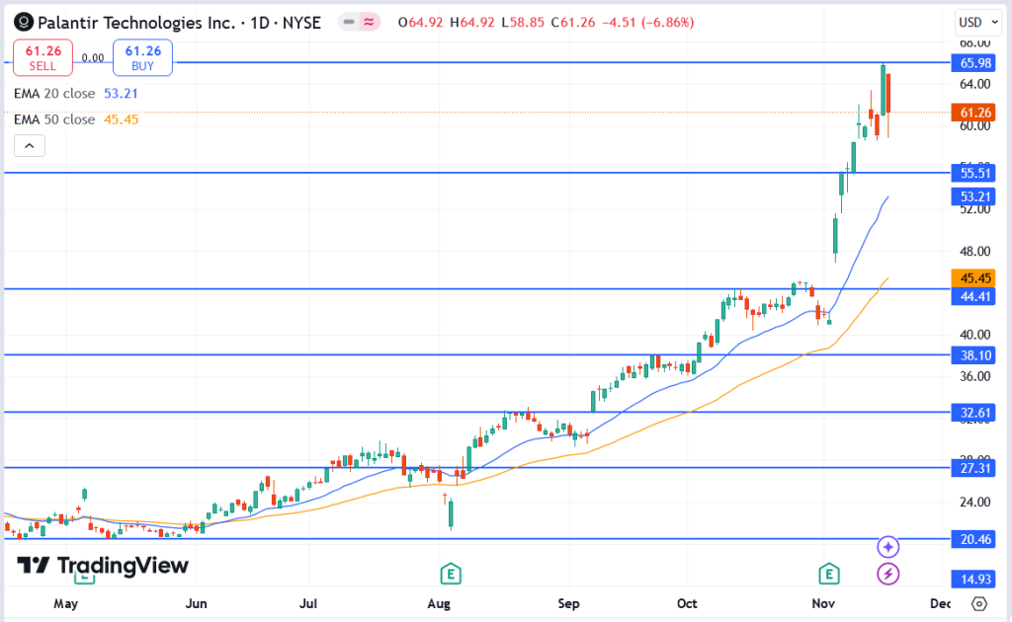Click the change value −4.51 (−6.86%)
The image size is (1012, 622).
click(648, 23)
